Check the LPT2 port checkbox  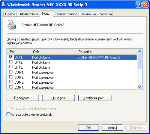click(x=11, y=62)
